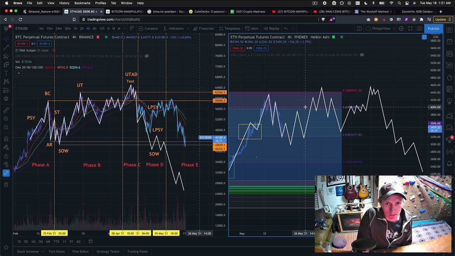455x256 pixels.
Task: Open chart settings gear
Action: 401,28
